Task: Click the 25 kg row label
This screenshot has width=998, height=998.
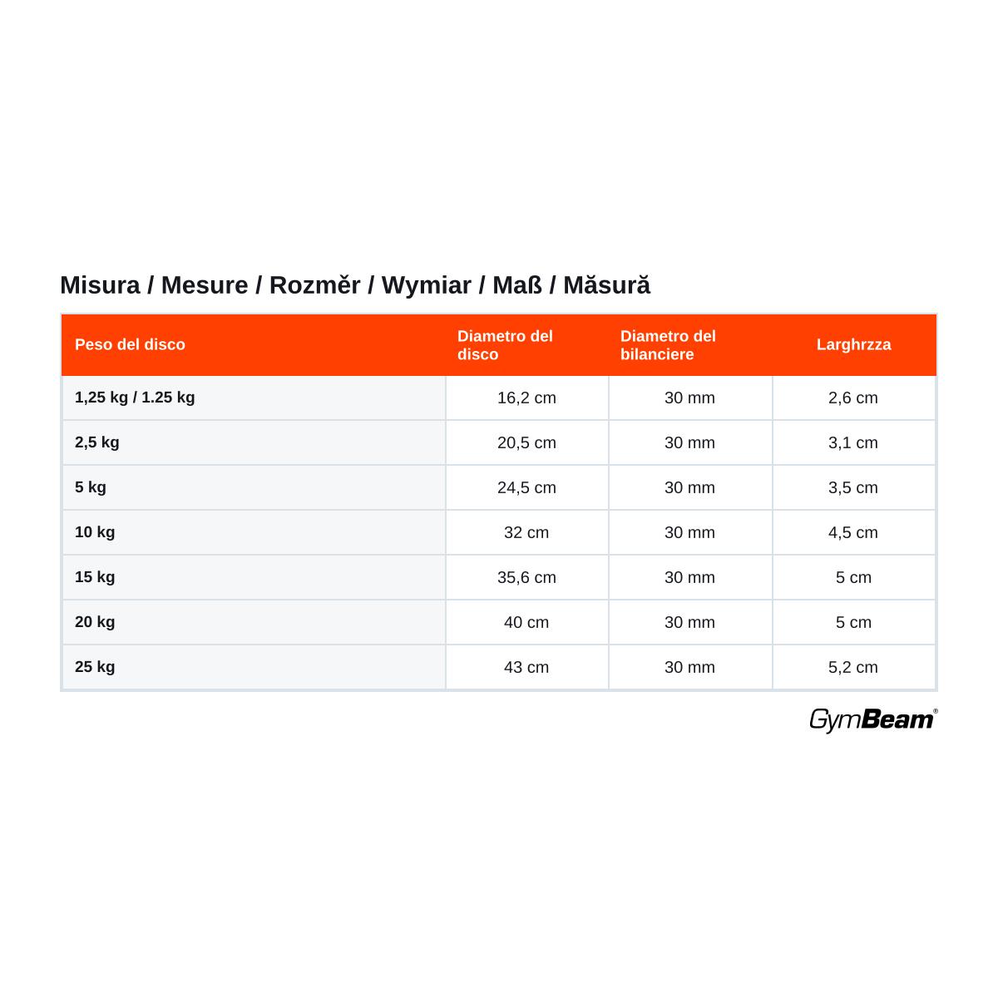Action: 95,667
